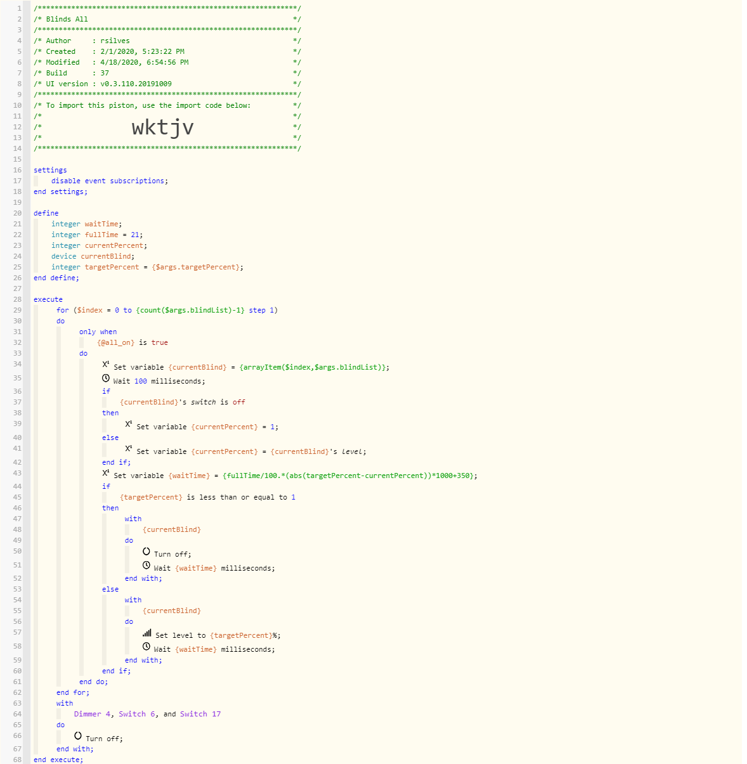Select the import code wktjv
The image size is (747, 764).
click(x=163, y=127)
